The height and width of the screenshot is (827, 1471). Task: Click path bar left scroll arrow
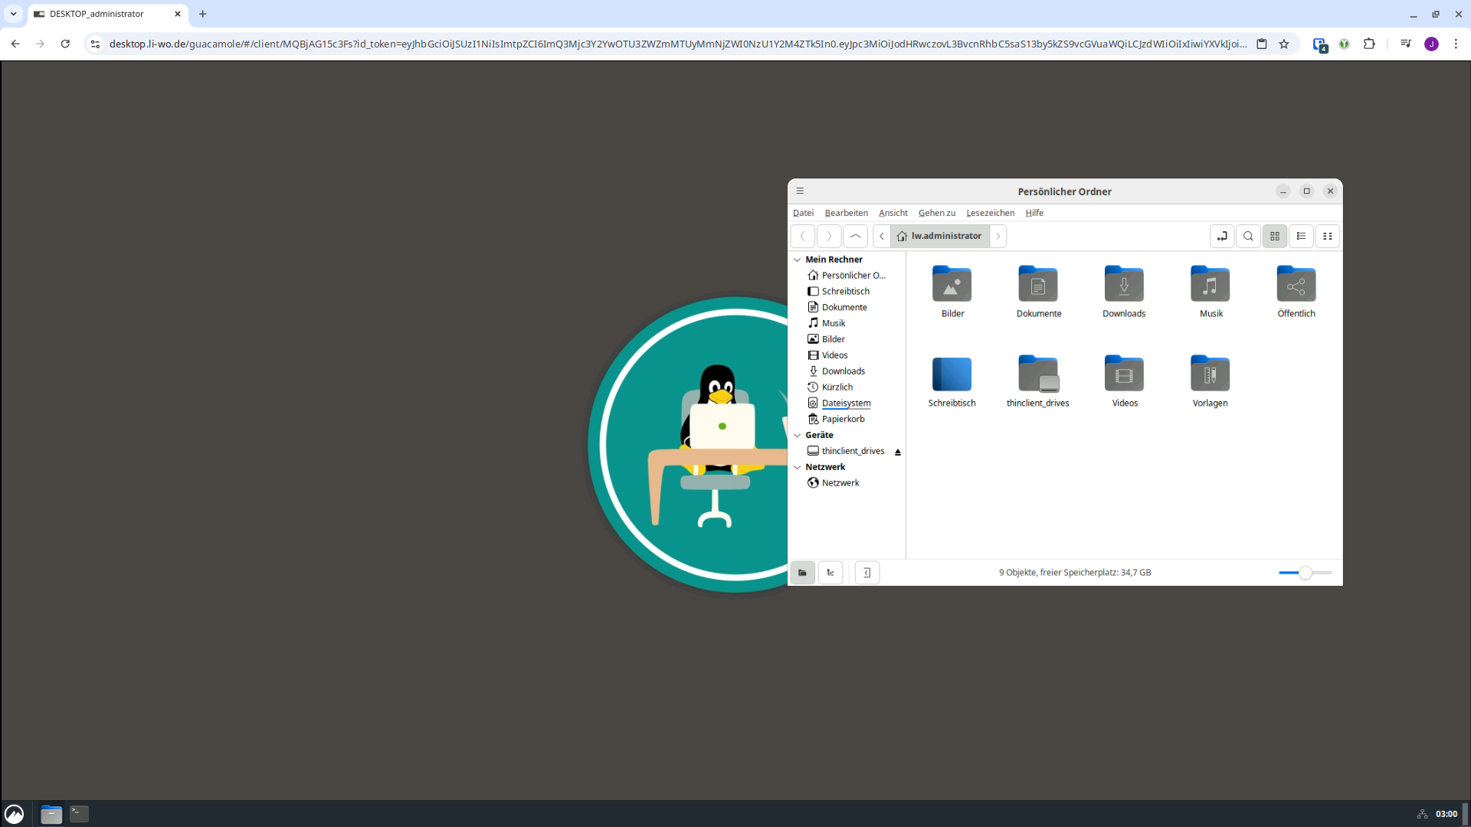pyautogui.click(x=882, y=236)
